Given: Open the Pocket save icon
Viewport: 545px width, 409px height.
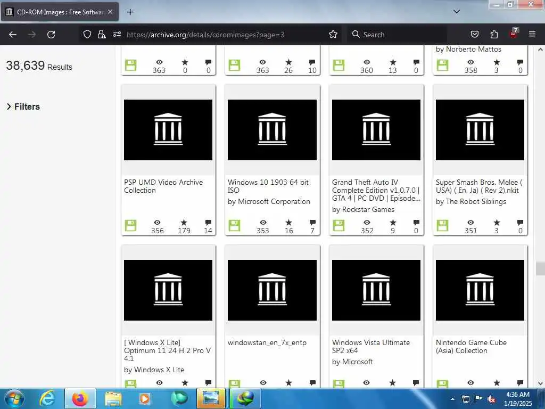Looking at the screenshot, I should coord(474,34).
